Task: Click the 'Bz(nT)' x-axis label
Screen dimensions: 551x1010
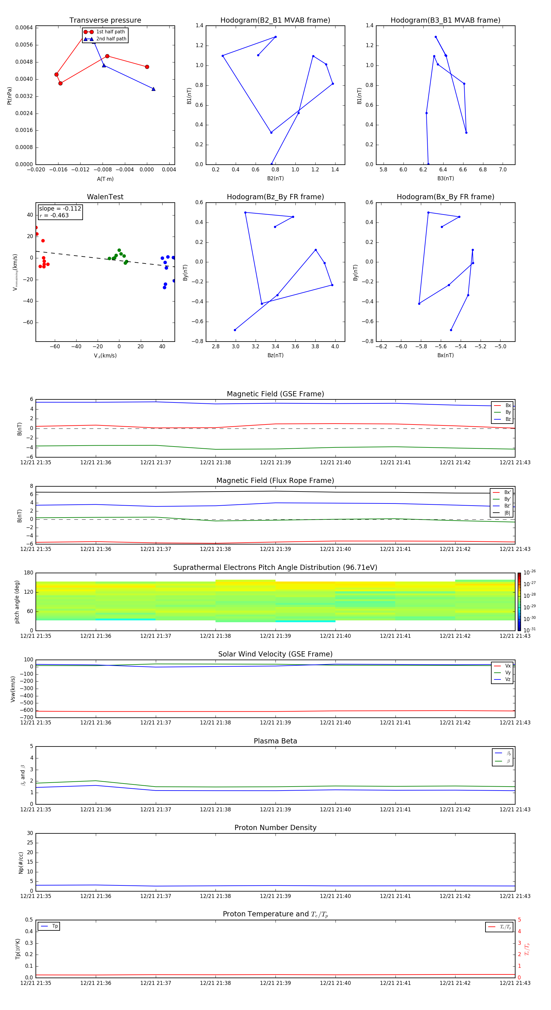Action: [275, 355]
